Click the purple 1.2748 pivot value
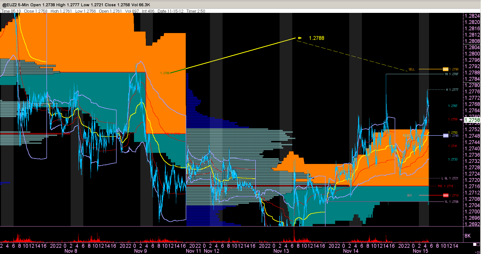The height and width of the screenshot is (254, 481). (454, 136)
